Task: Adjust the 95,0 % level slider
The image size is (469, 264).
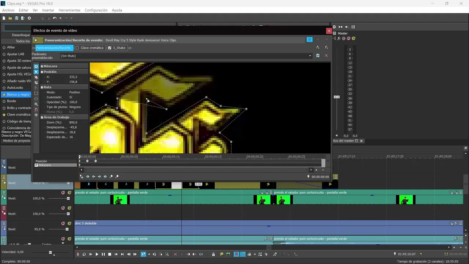Action: pyautogui.click(x=67, y=229)
